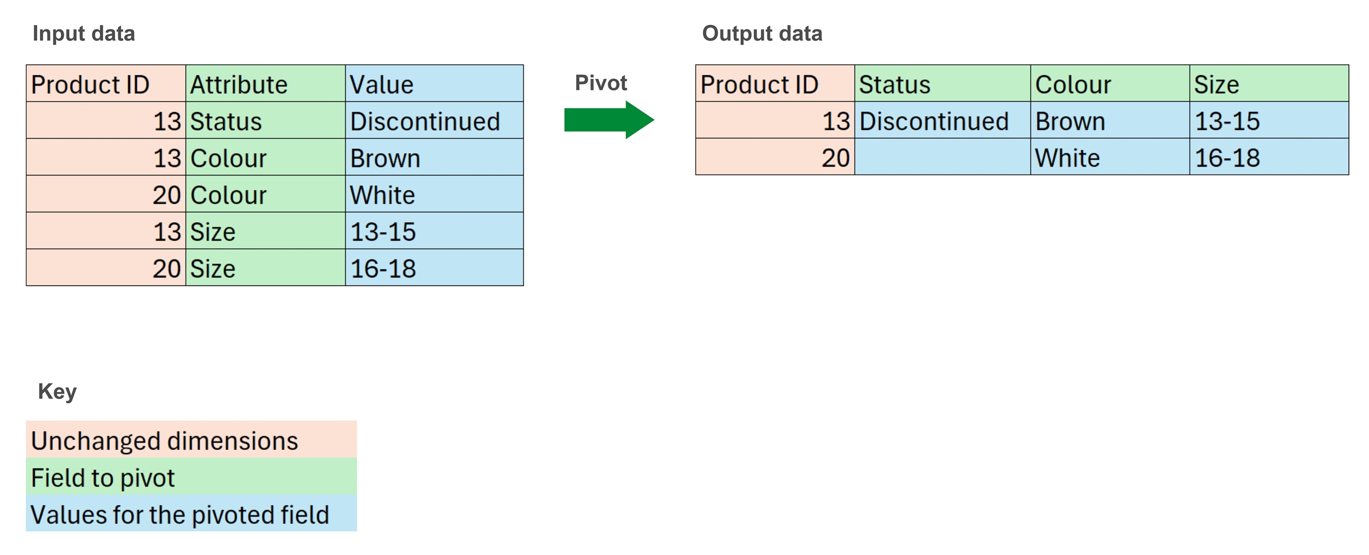Select Product ID header in the input table
The height and width of the screenshot is (555, 1369).
click(x=106, y=84)
